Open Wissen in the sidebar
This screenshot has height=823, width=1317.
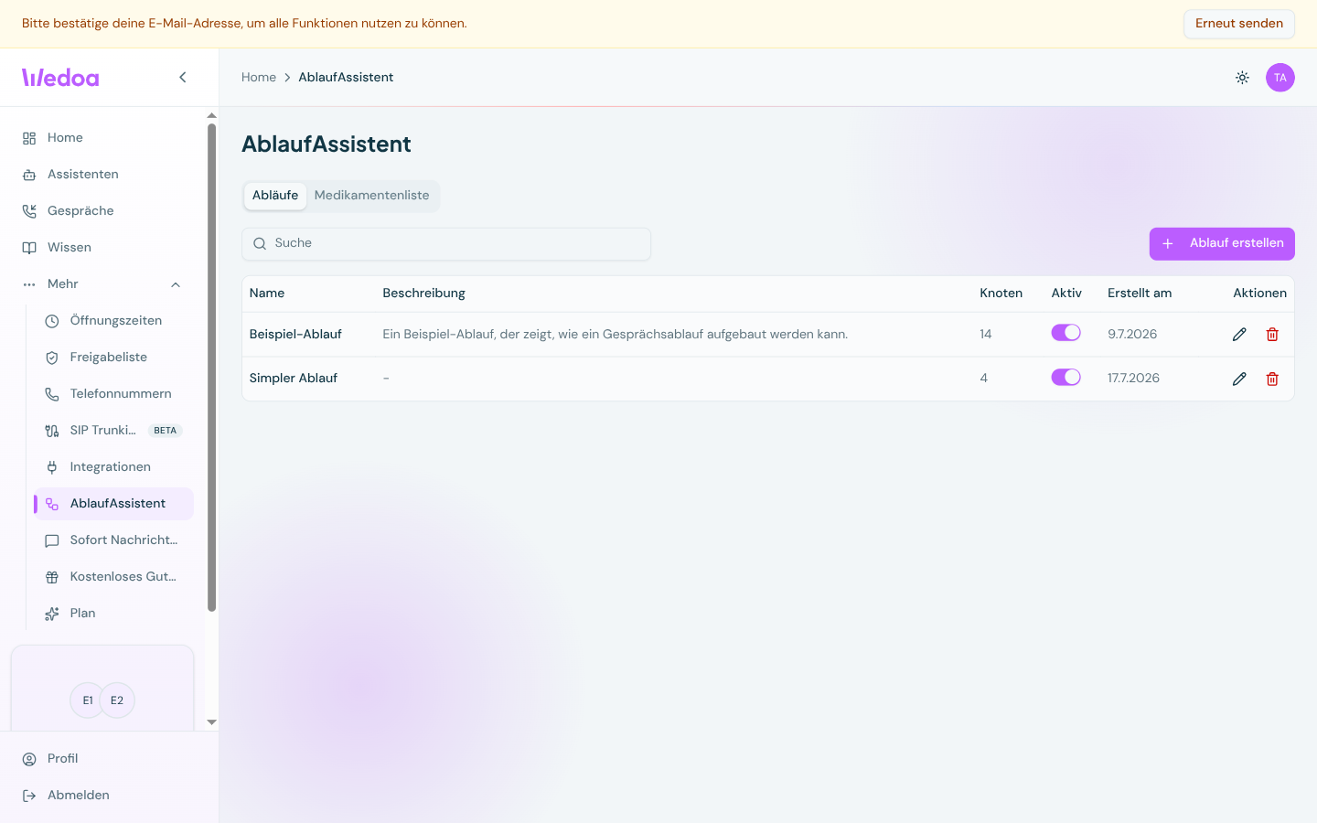coord(102,248)
